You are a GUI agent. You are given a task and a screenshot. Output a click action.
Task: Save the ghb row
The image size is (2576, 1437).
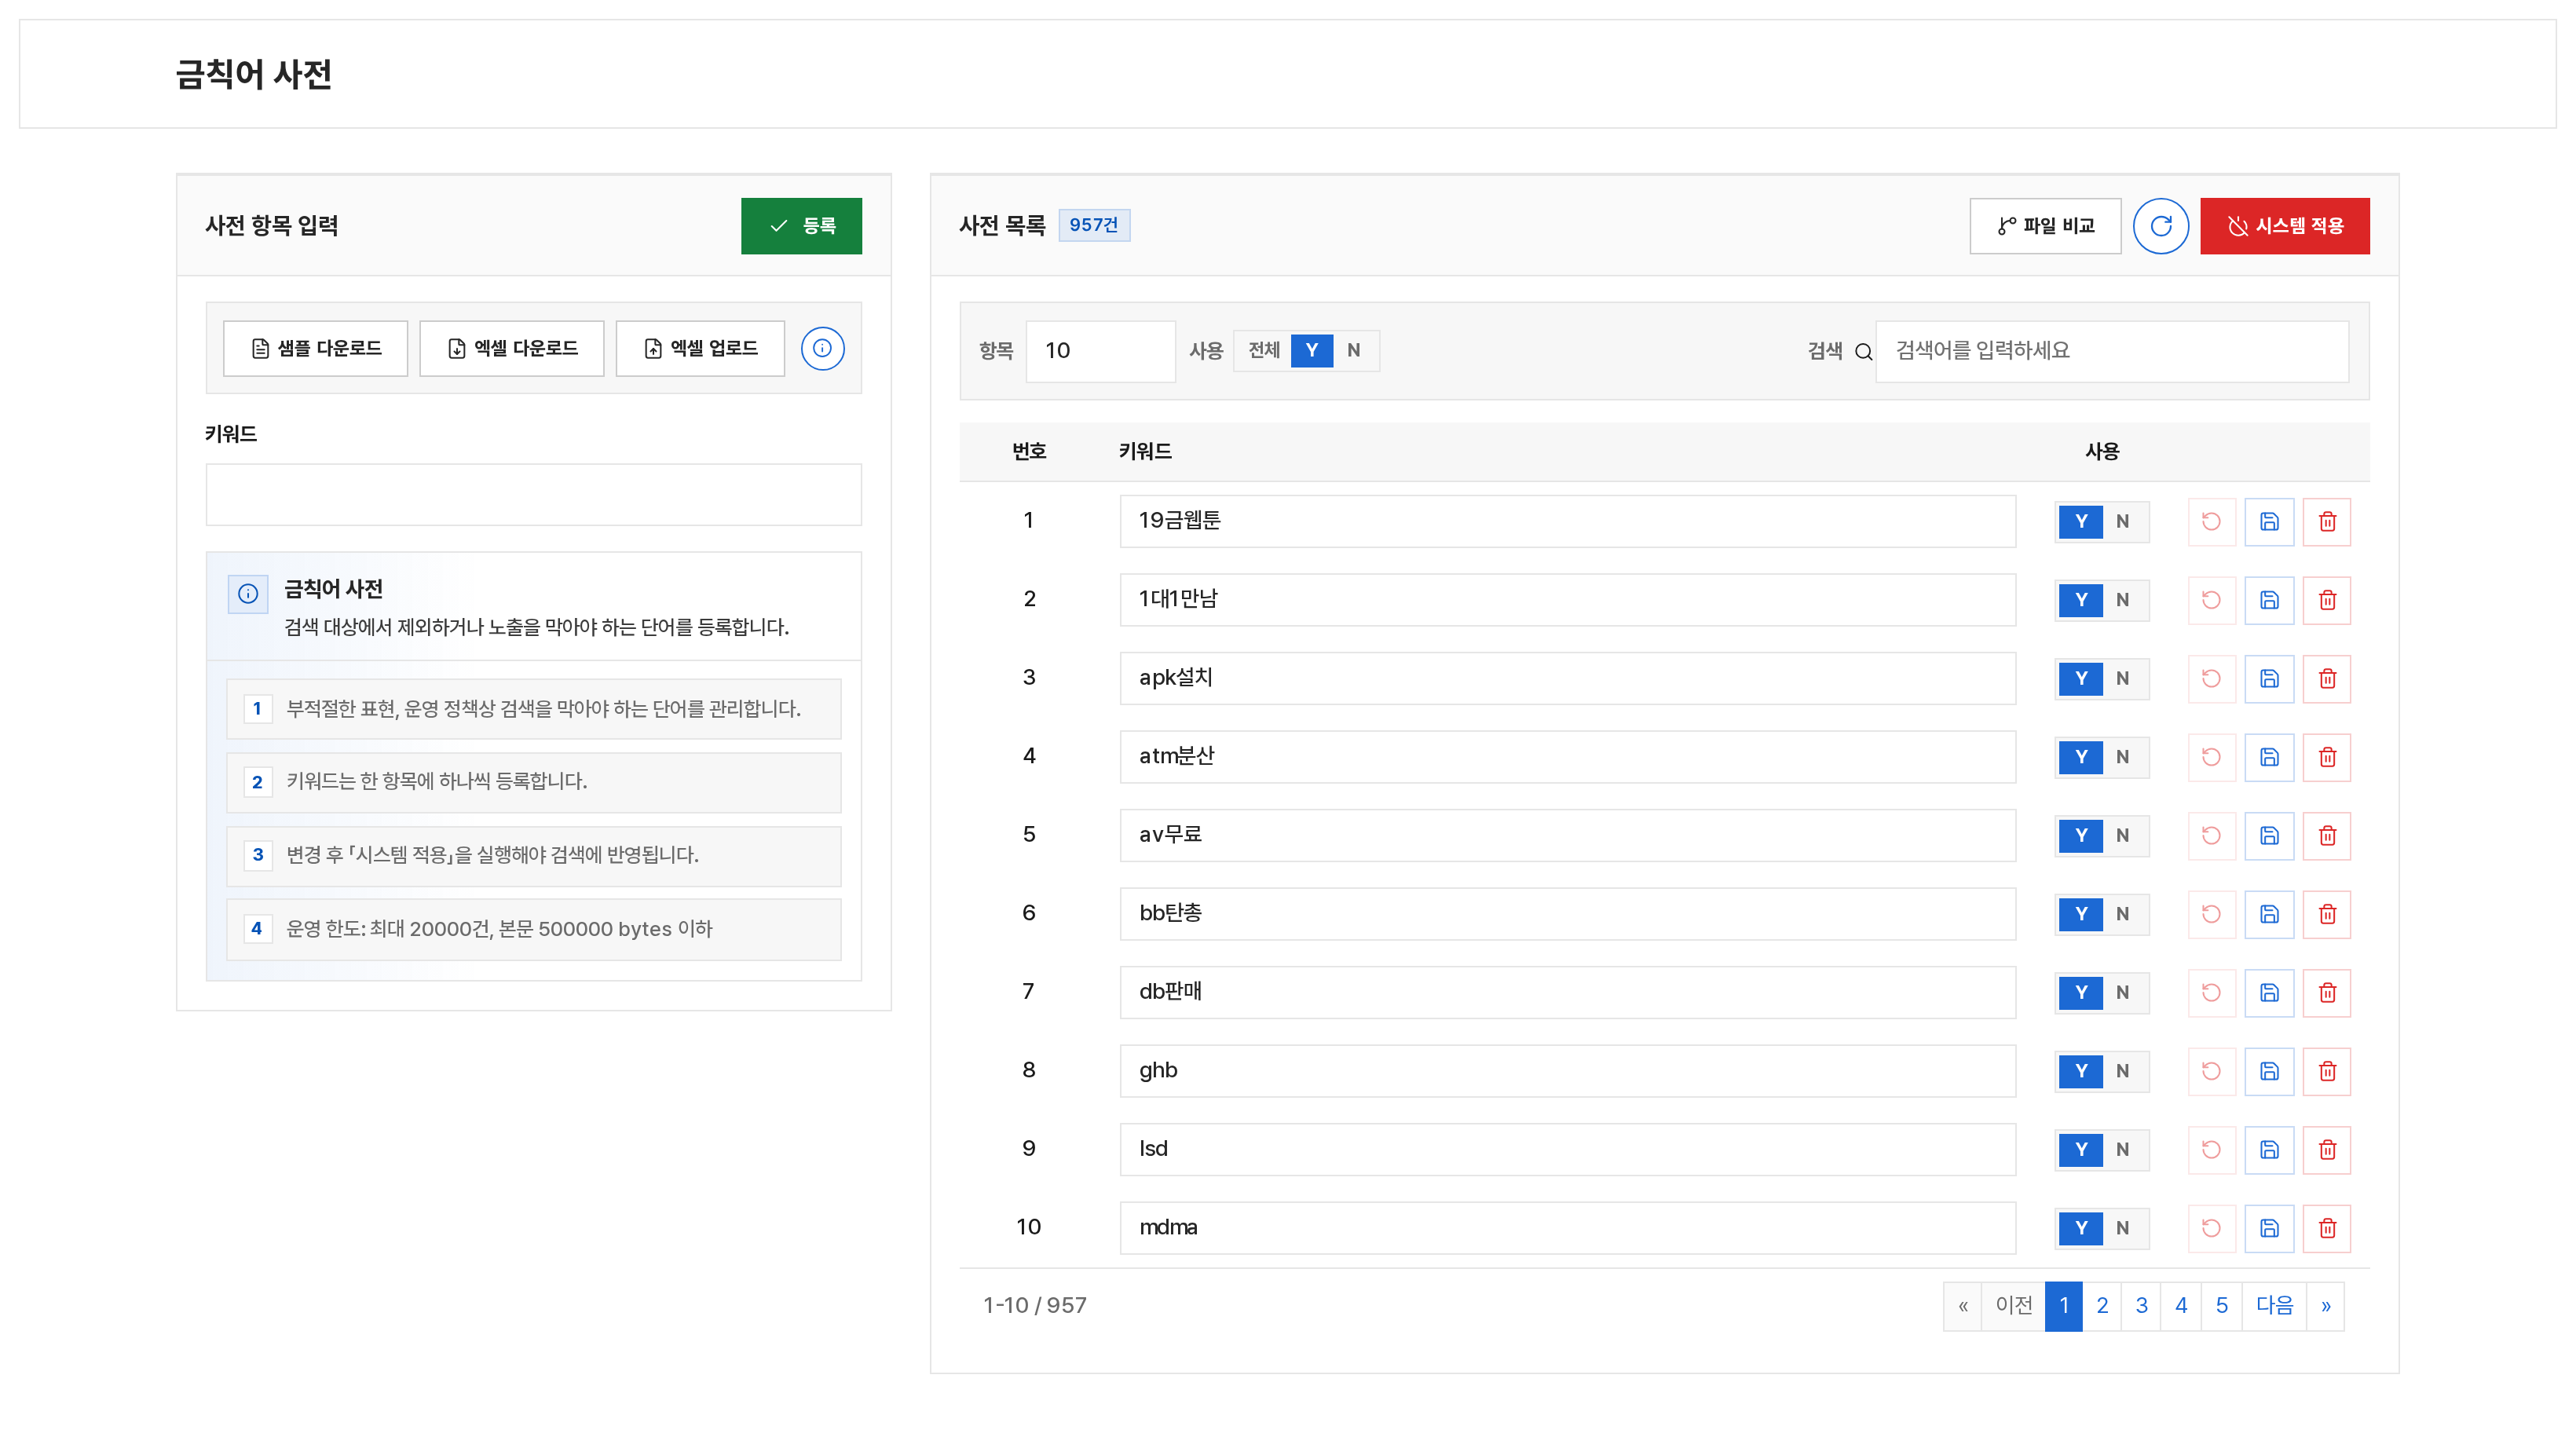click(2269, 1071)
